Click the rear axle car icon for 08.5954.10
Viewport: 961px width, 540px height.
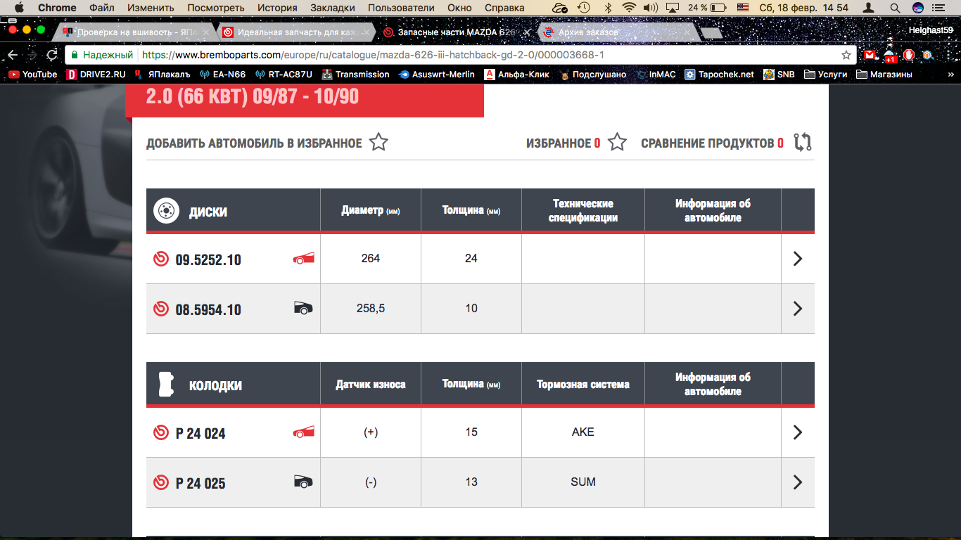(x=303, y=308)
